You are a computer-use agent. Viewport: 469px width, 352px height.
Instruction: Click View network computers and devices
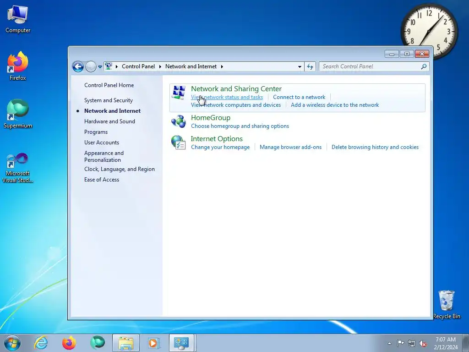pyautogui.click(x=236, y=105)
